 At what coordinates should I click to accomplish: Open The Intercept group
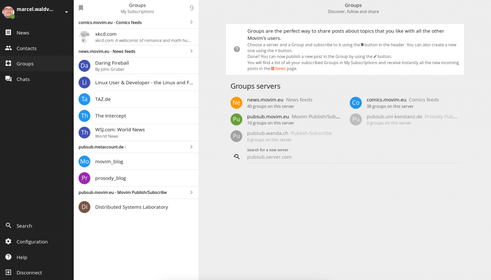tap(136, 116)
